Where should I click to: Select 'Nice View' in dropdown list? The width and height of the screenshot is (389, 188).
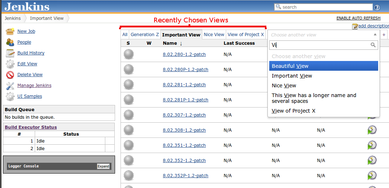click(x=324, y=86)
